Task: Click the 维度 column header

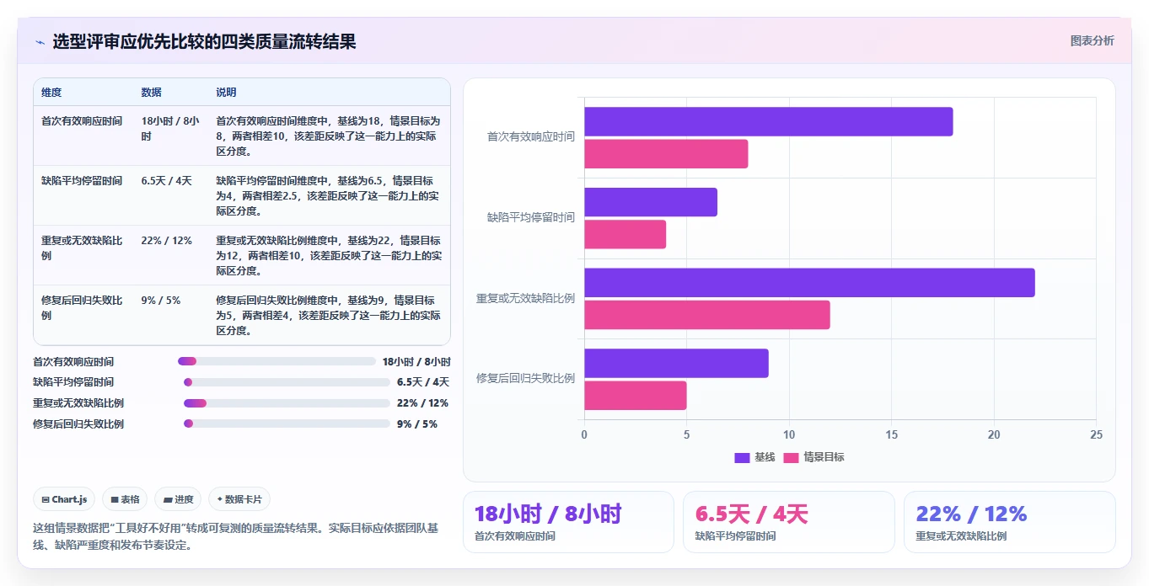Action: 51,93
